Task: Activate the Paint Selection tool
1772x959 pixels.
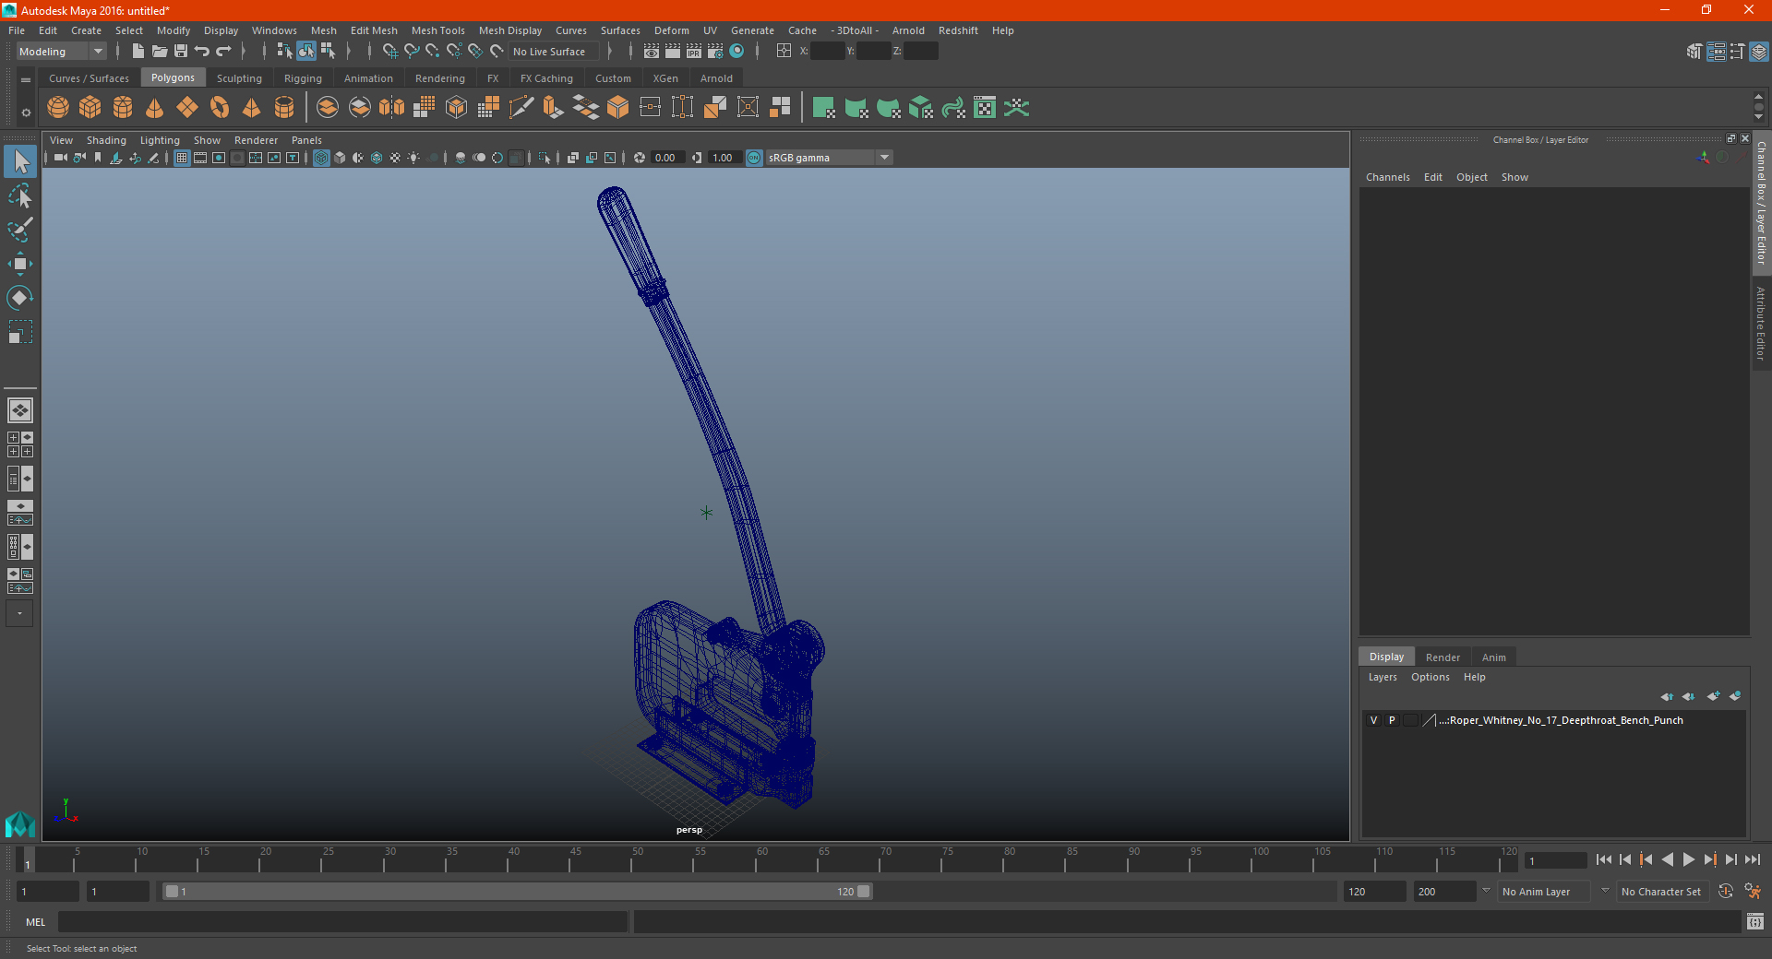Action: 20,230
